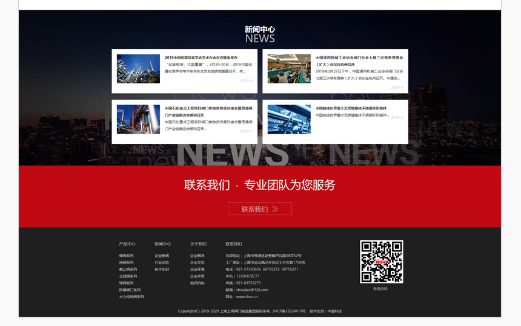Viewport: 521px width, 326px height.
Task: Click the www.shsv.cn website address
Action: pos(247,297)
